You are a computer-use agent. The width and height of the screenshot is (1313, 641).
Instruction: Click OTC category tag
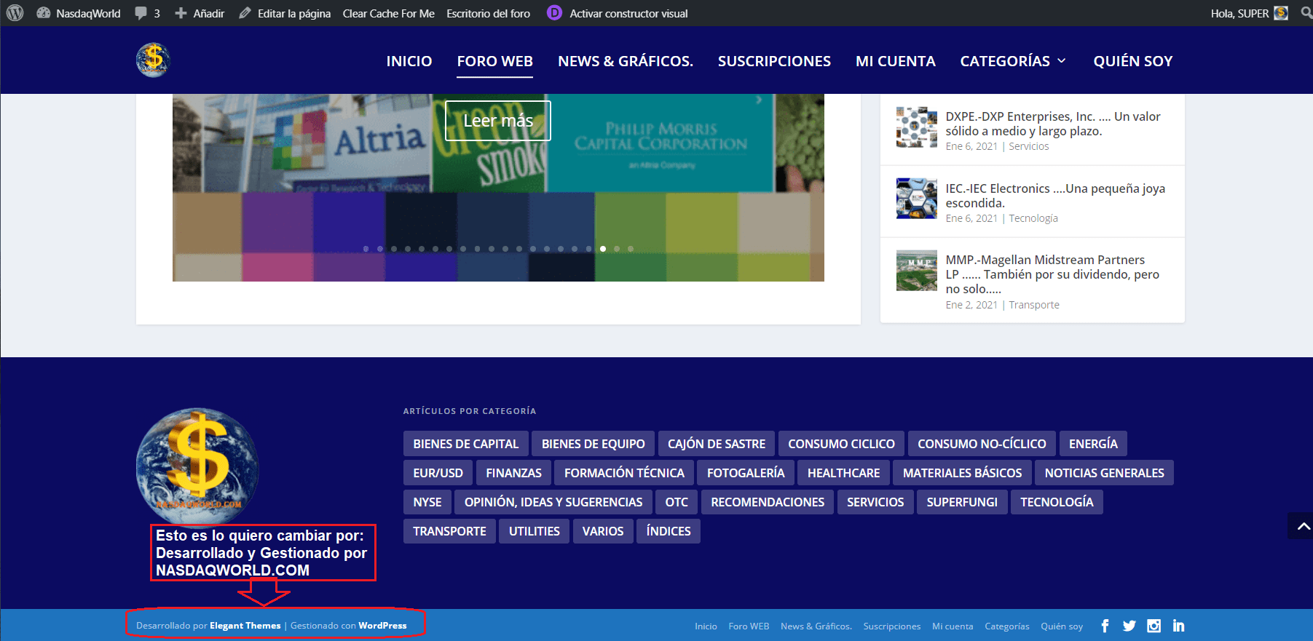(x=677, y=502)
